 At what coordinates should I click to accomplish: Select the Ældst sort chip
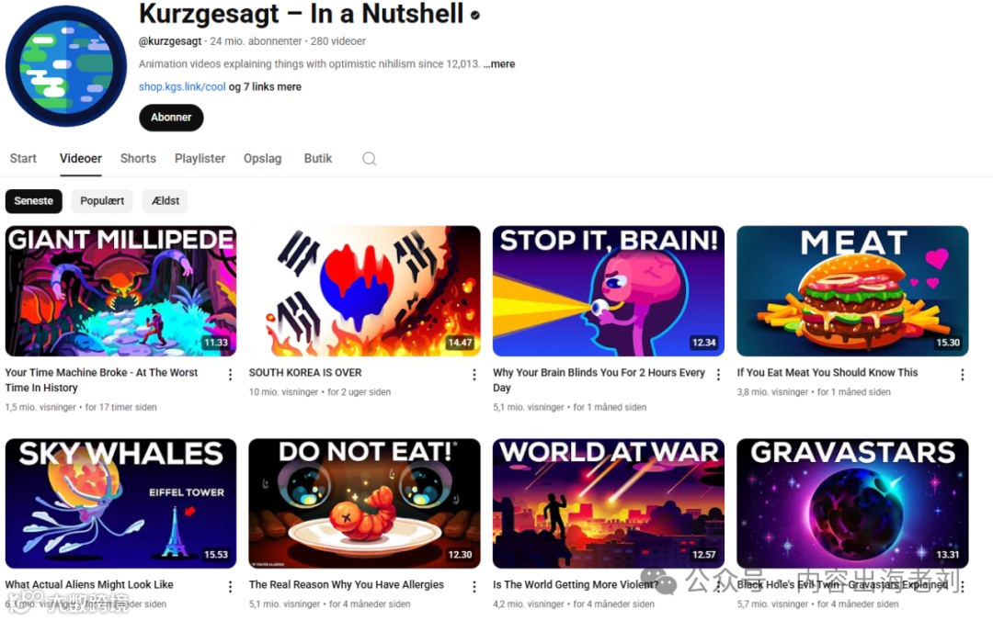point(165,200)
